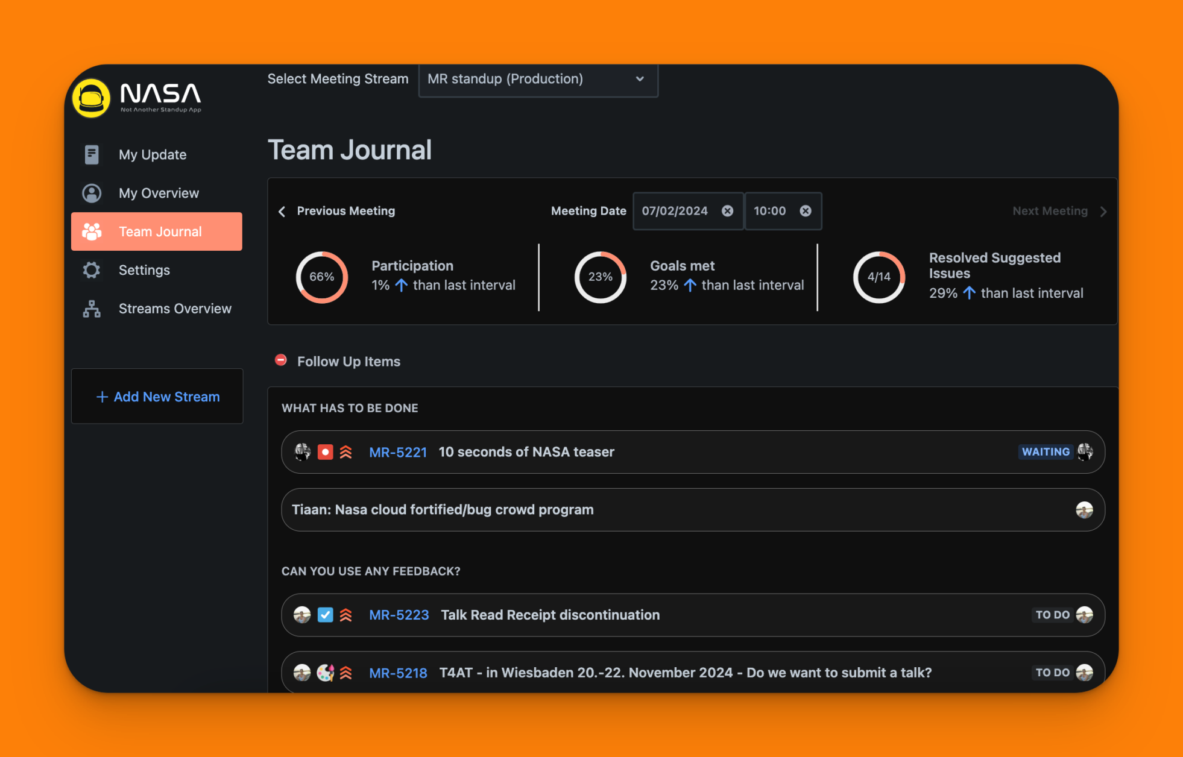
Task: Click the 'Team Journal' page heading
Action: click(350, 150)
